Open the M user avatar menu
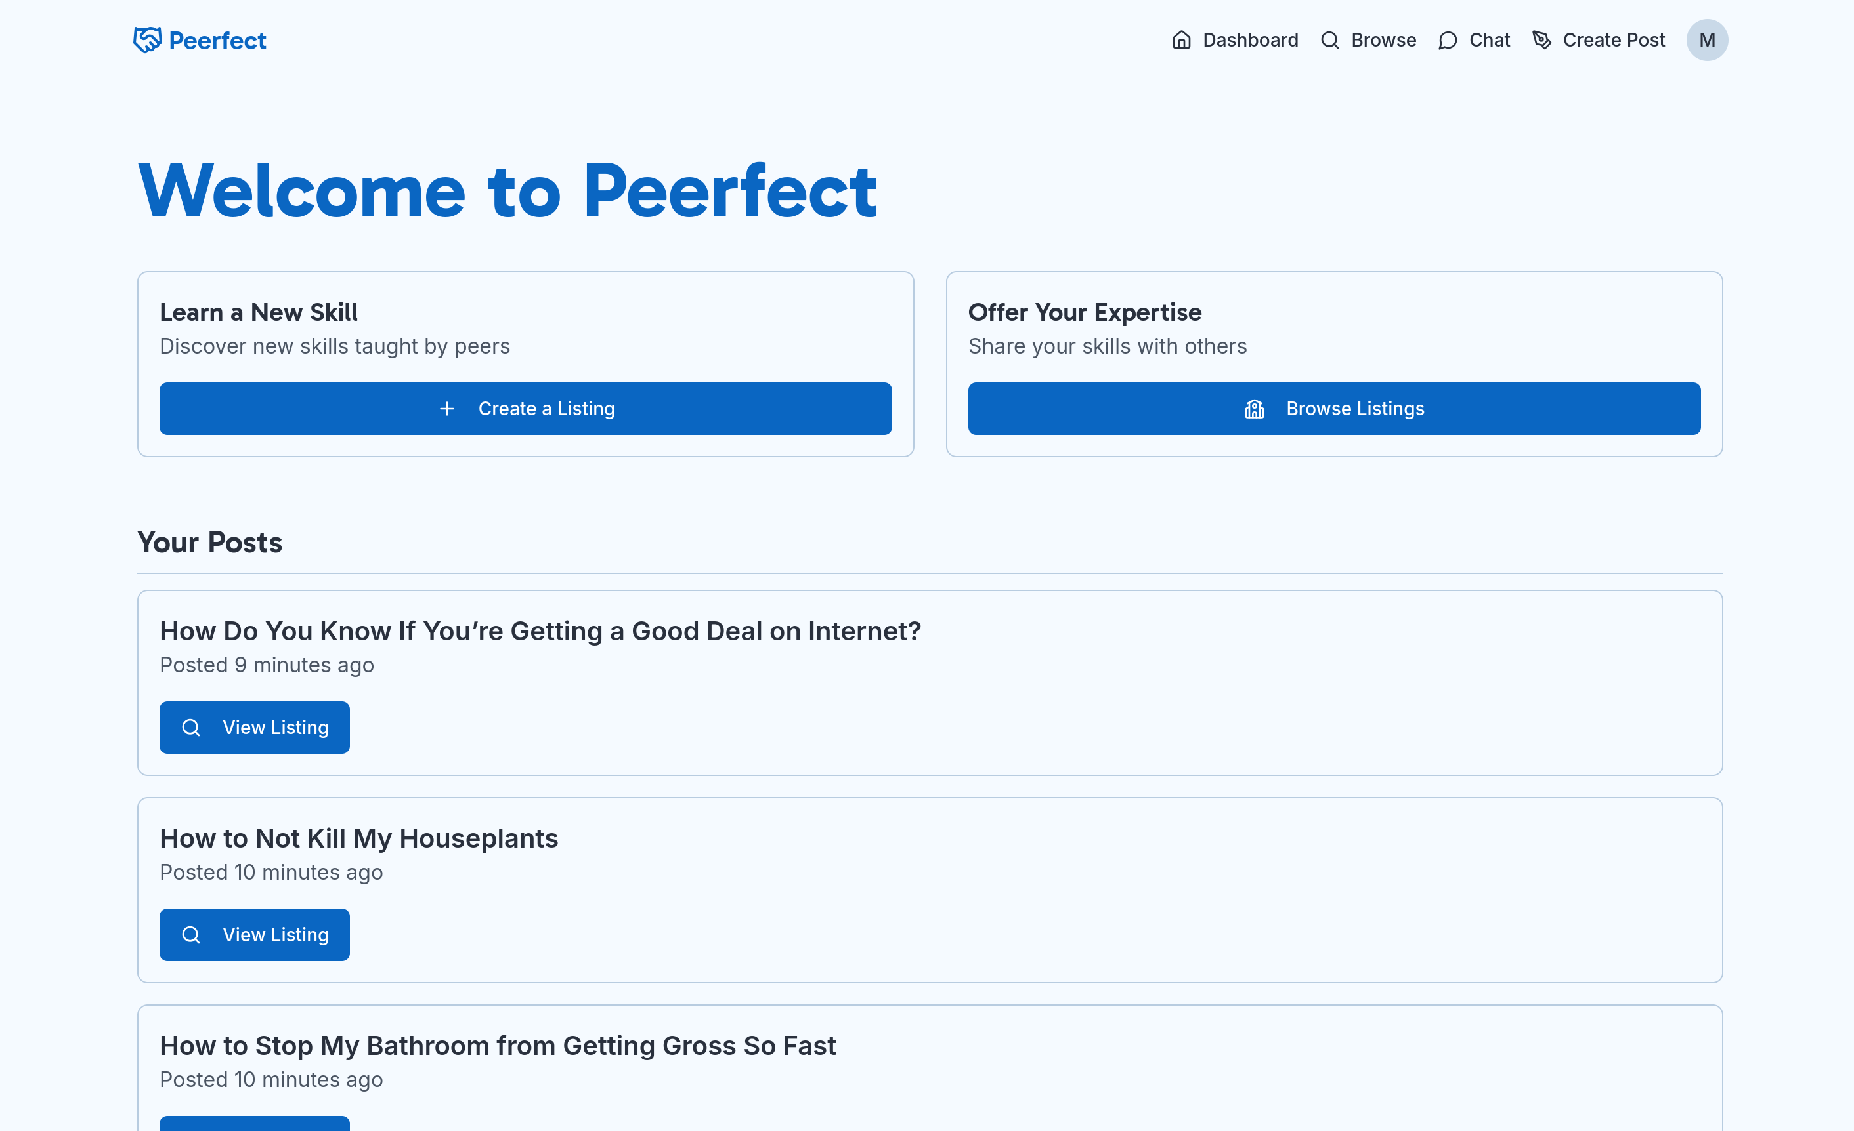The height and width of the screenshot is (1131, 1854). tap(1706, 40)
